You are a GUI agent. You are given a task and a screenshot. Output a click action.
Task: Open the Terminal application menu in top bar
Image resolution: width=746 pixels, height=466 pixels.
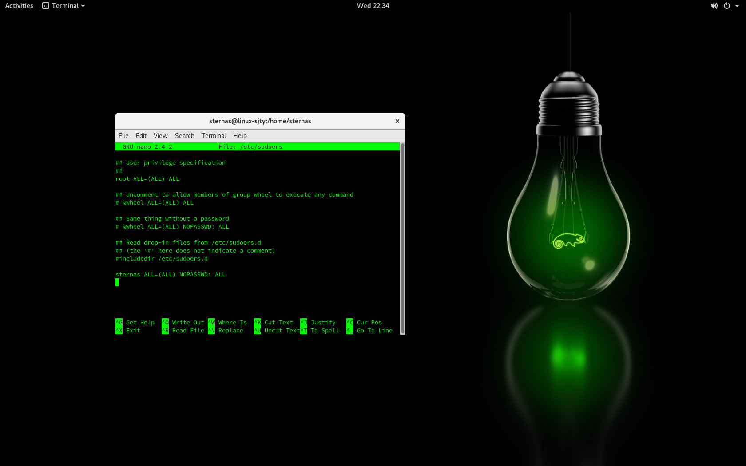63,6
